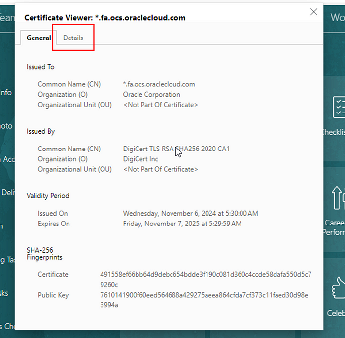This screenshot has width=345, height=338.
Task: Click the Expires On date value
Action: click(182, 224)
